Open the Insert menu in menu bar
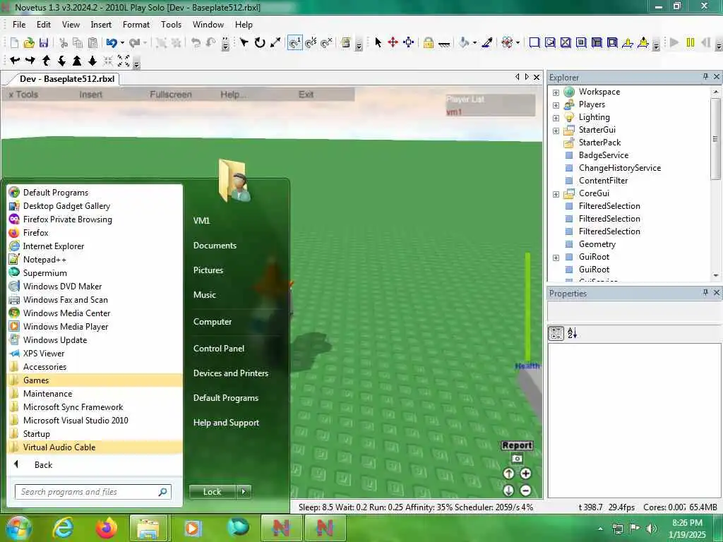Screen dimensions: 723x542 101,25
